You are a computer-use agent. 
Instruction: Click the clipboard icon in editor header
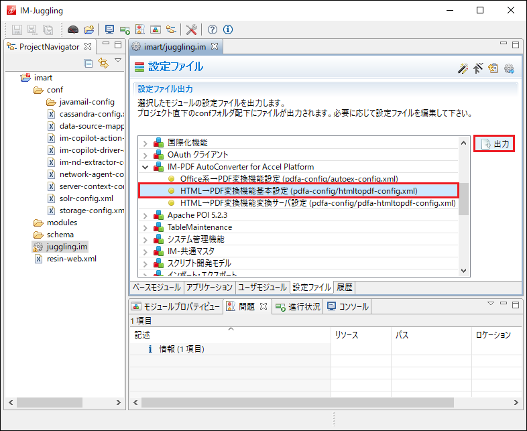click(493, 68)
